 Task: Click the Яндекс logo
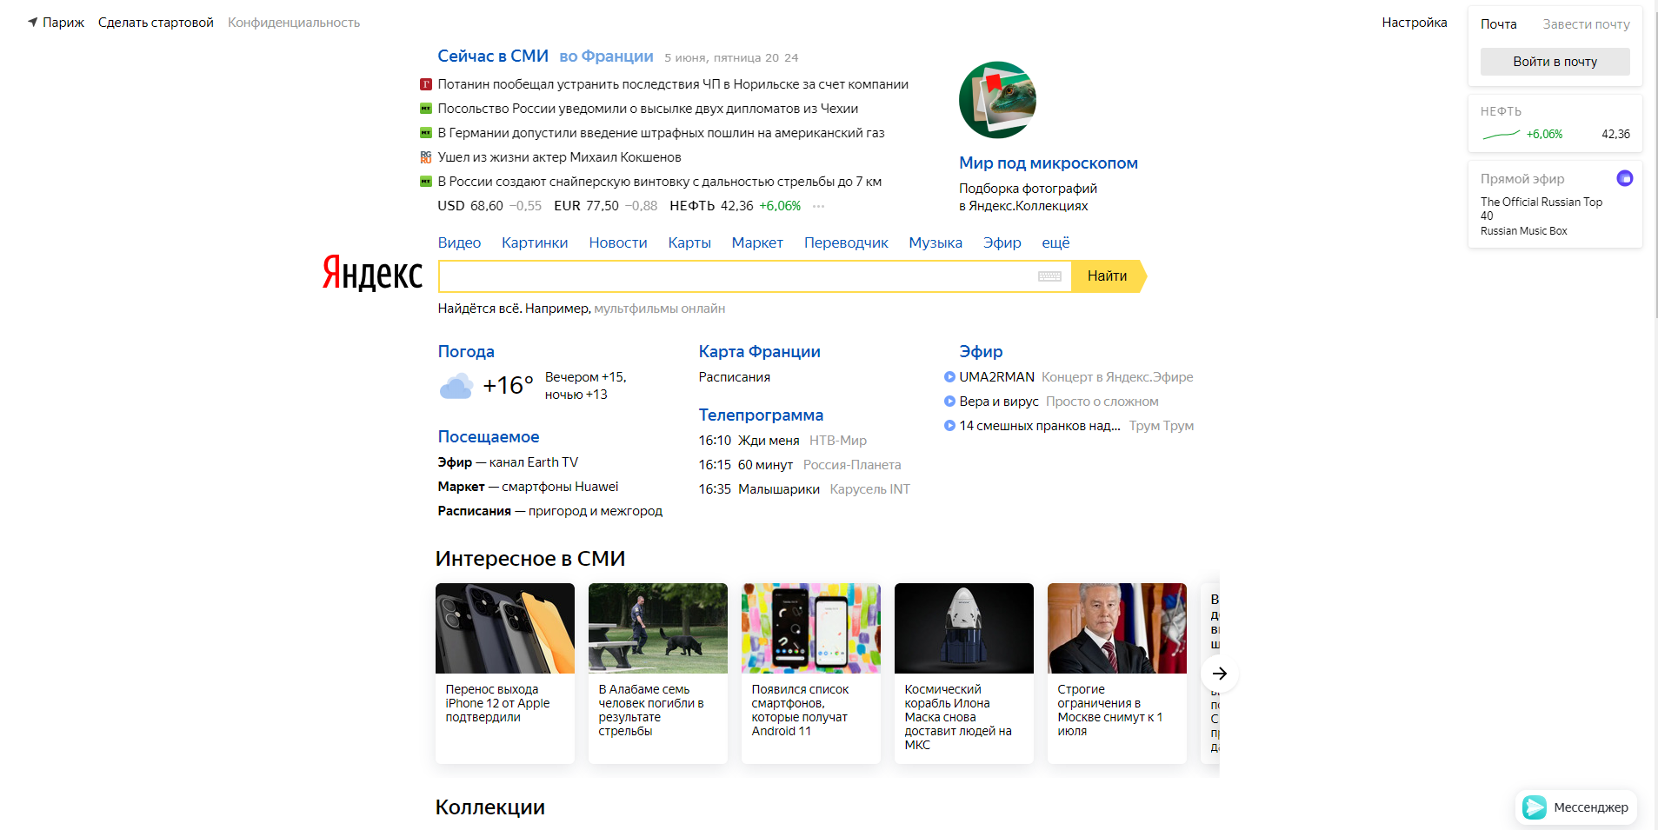[372, 272]
